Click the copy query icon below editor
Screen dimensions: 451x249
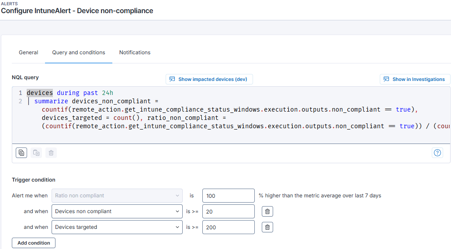21,153
